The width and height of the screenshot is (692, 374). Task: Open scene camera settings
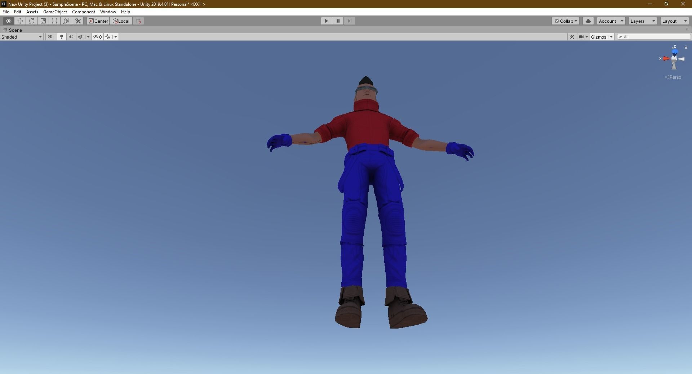[x=583, y=37]
